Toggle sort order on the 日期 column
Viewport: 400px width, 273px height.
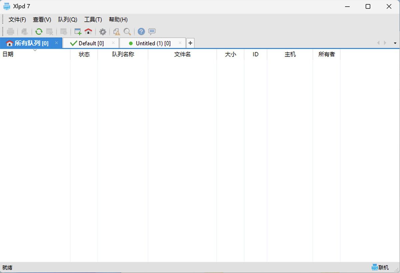(35, 54)
